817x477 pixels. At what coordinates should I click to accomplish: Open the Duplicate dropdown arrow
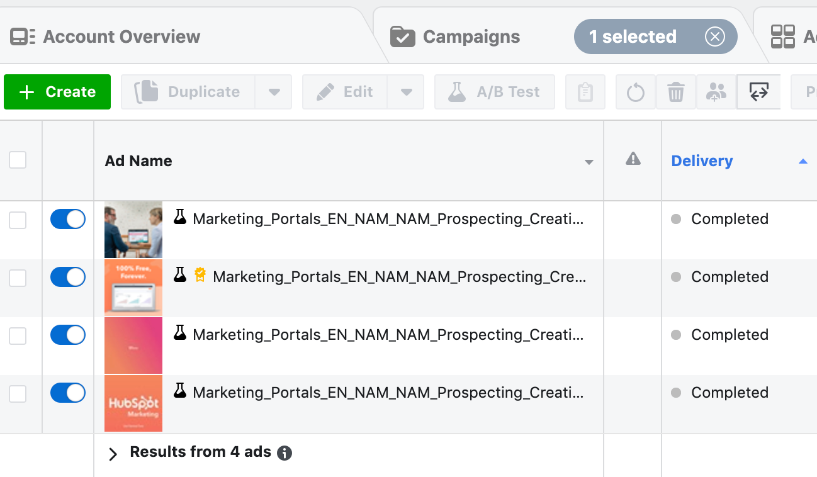click(x=274, y=93)
